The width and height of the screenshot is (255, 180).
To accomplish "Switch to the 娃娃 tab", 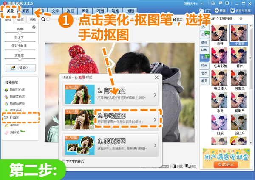I will coord(115,11).
